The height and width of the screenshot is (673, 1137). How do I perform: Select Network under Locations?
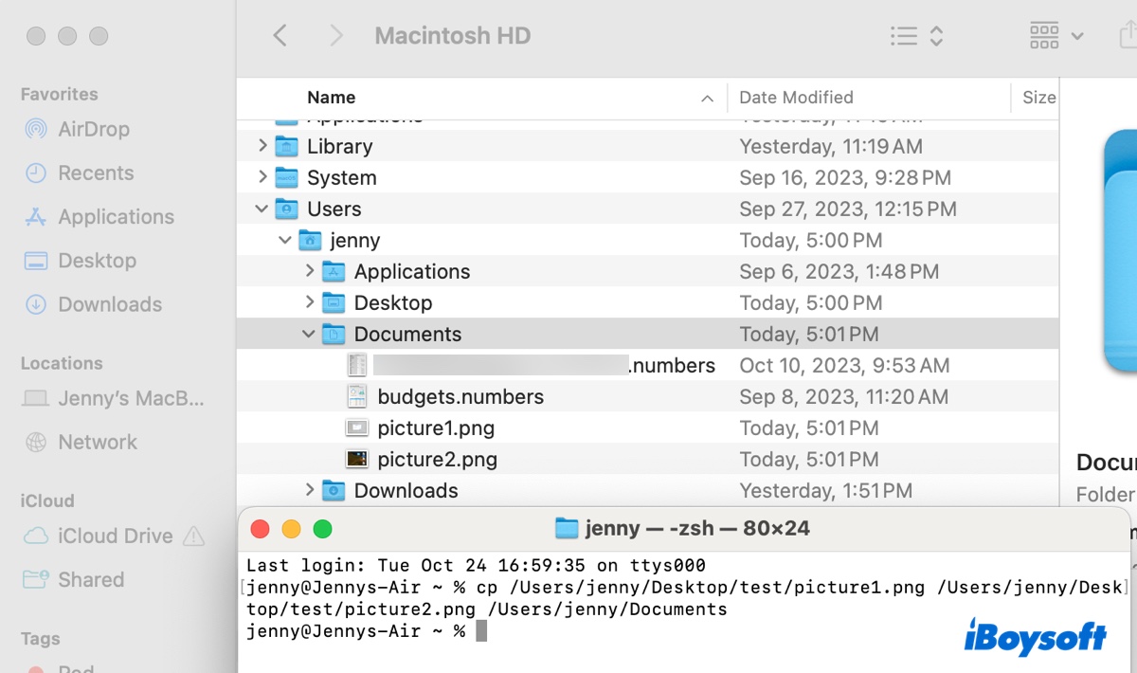[x=95, y=442]
